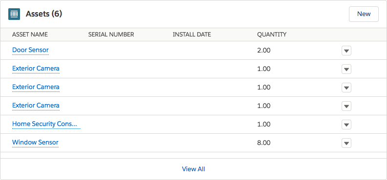Sort by Serial Number column header
Screen dimensions: 387x180
[x=111, y=35]
